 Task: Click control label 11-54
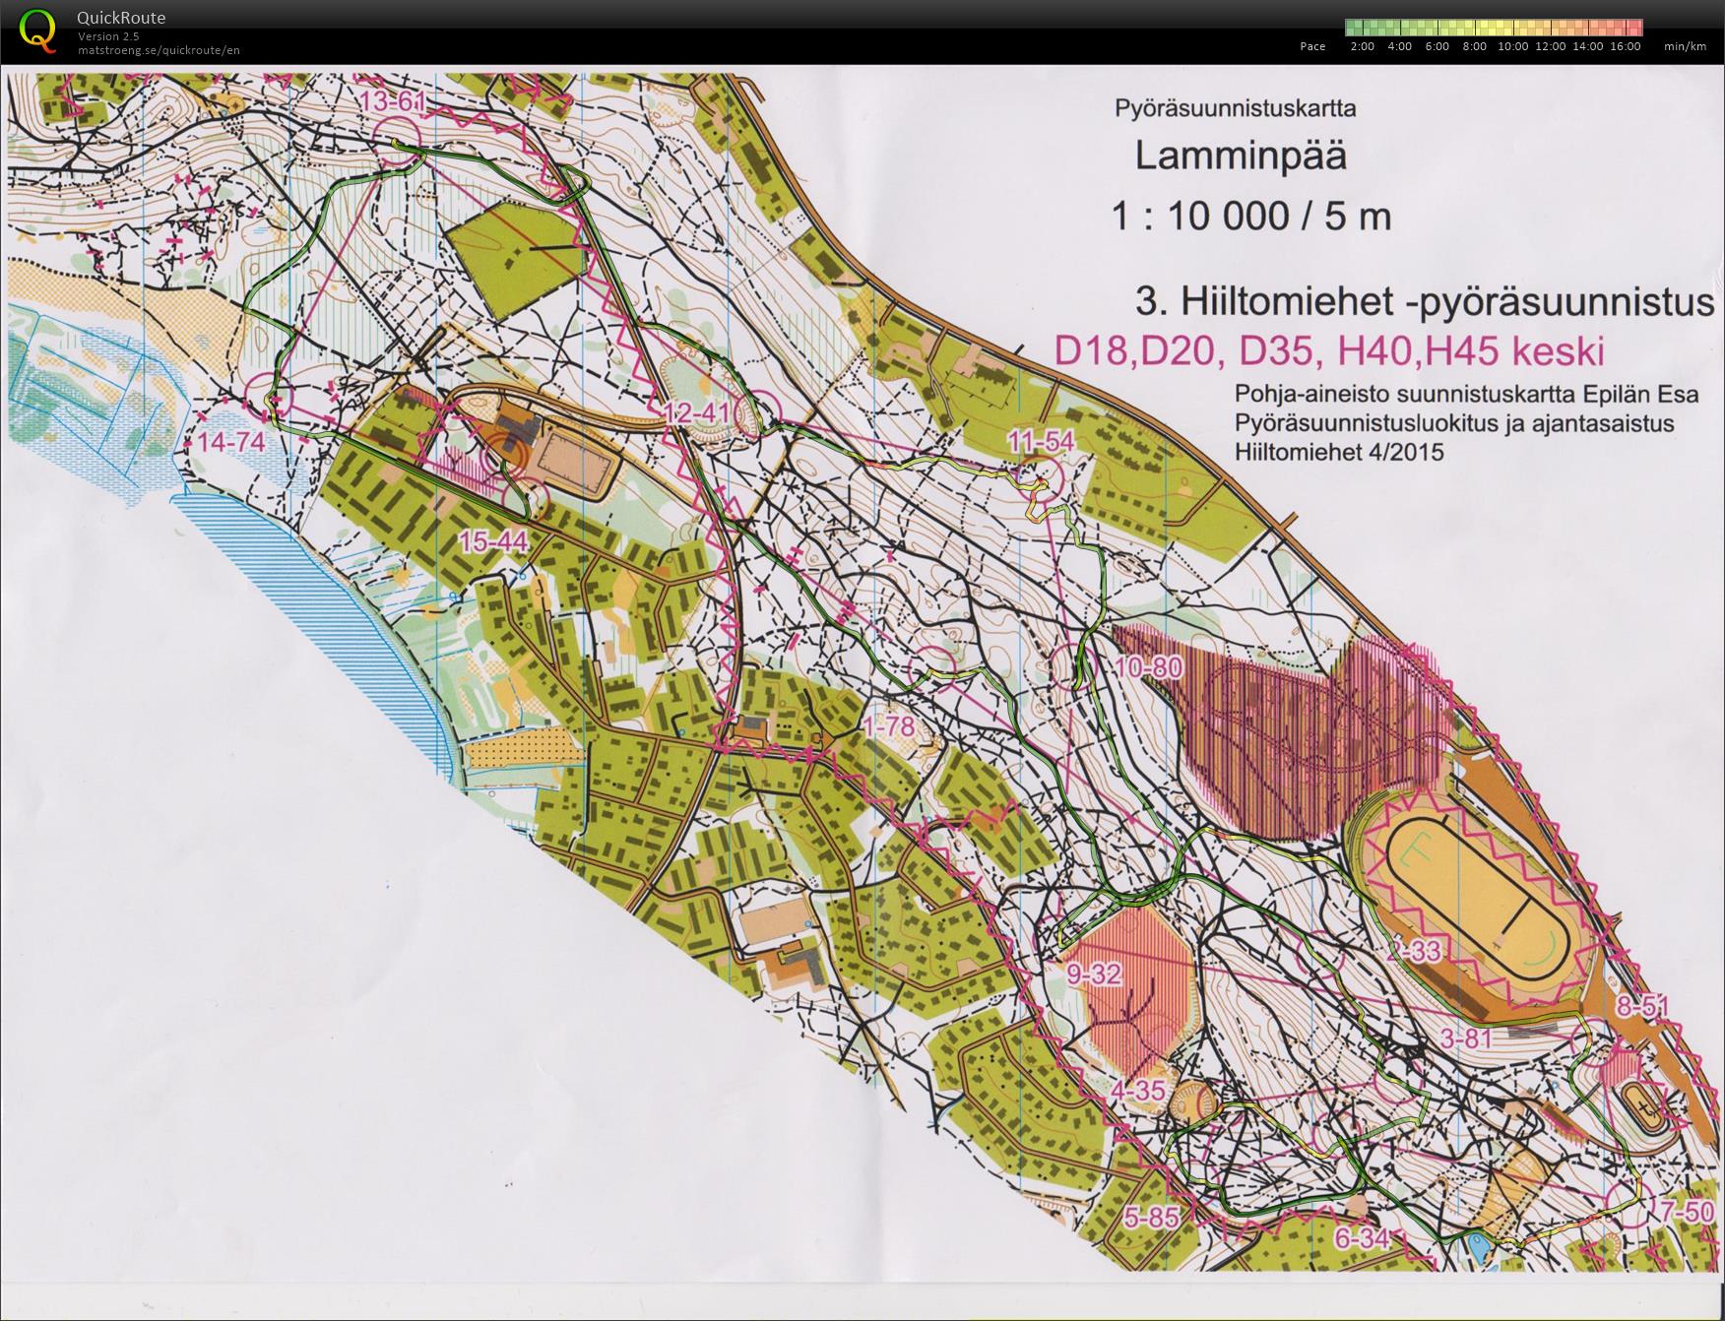[1041, 443]
